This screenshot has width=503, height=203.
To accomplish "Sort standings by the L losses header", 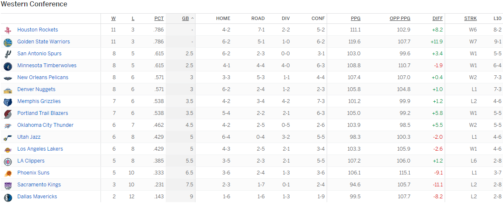I will (x=133, y=18).
